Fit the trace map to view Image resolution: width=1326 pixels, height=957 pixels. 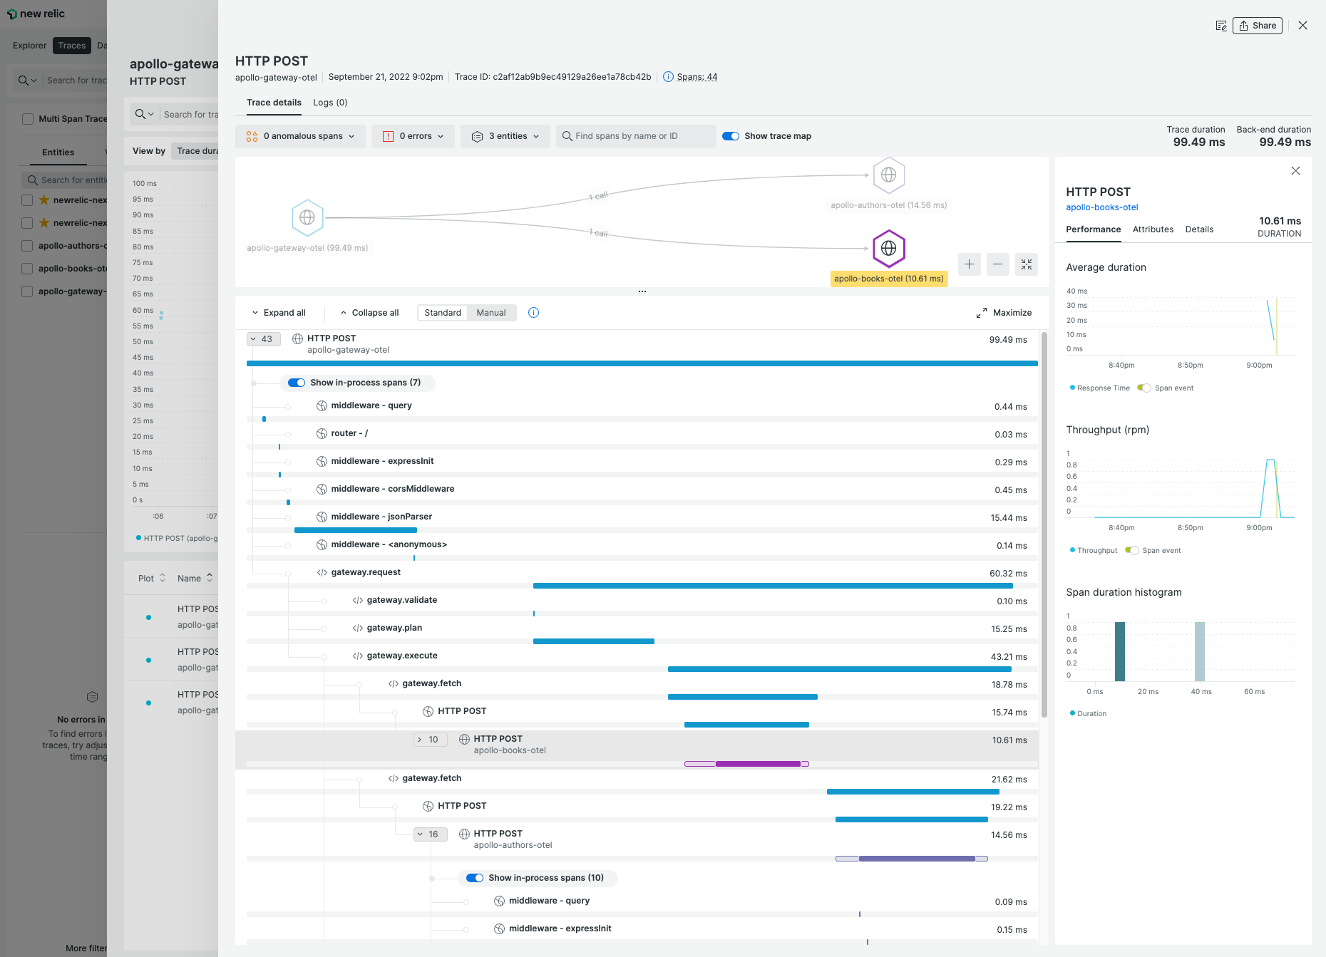tap(1027, 264)
